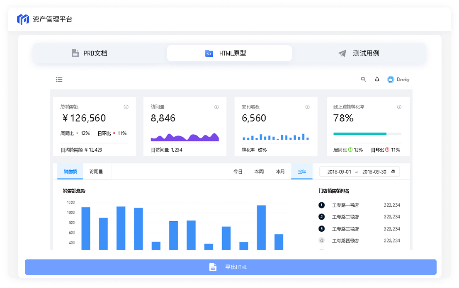Click the search magnifier icon
This screenshot has height=288, width=459.
coord(363,79)
